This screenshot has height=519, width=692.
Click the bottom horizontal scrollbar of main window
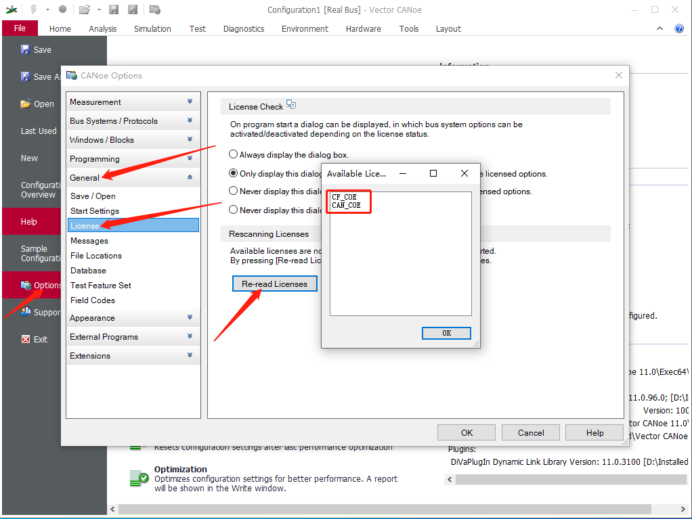click(385, 509)
